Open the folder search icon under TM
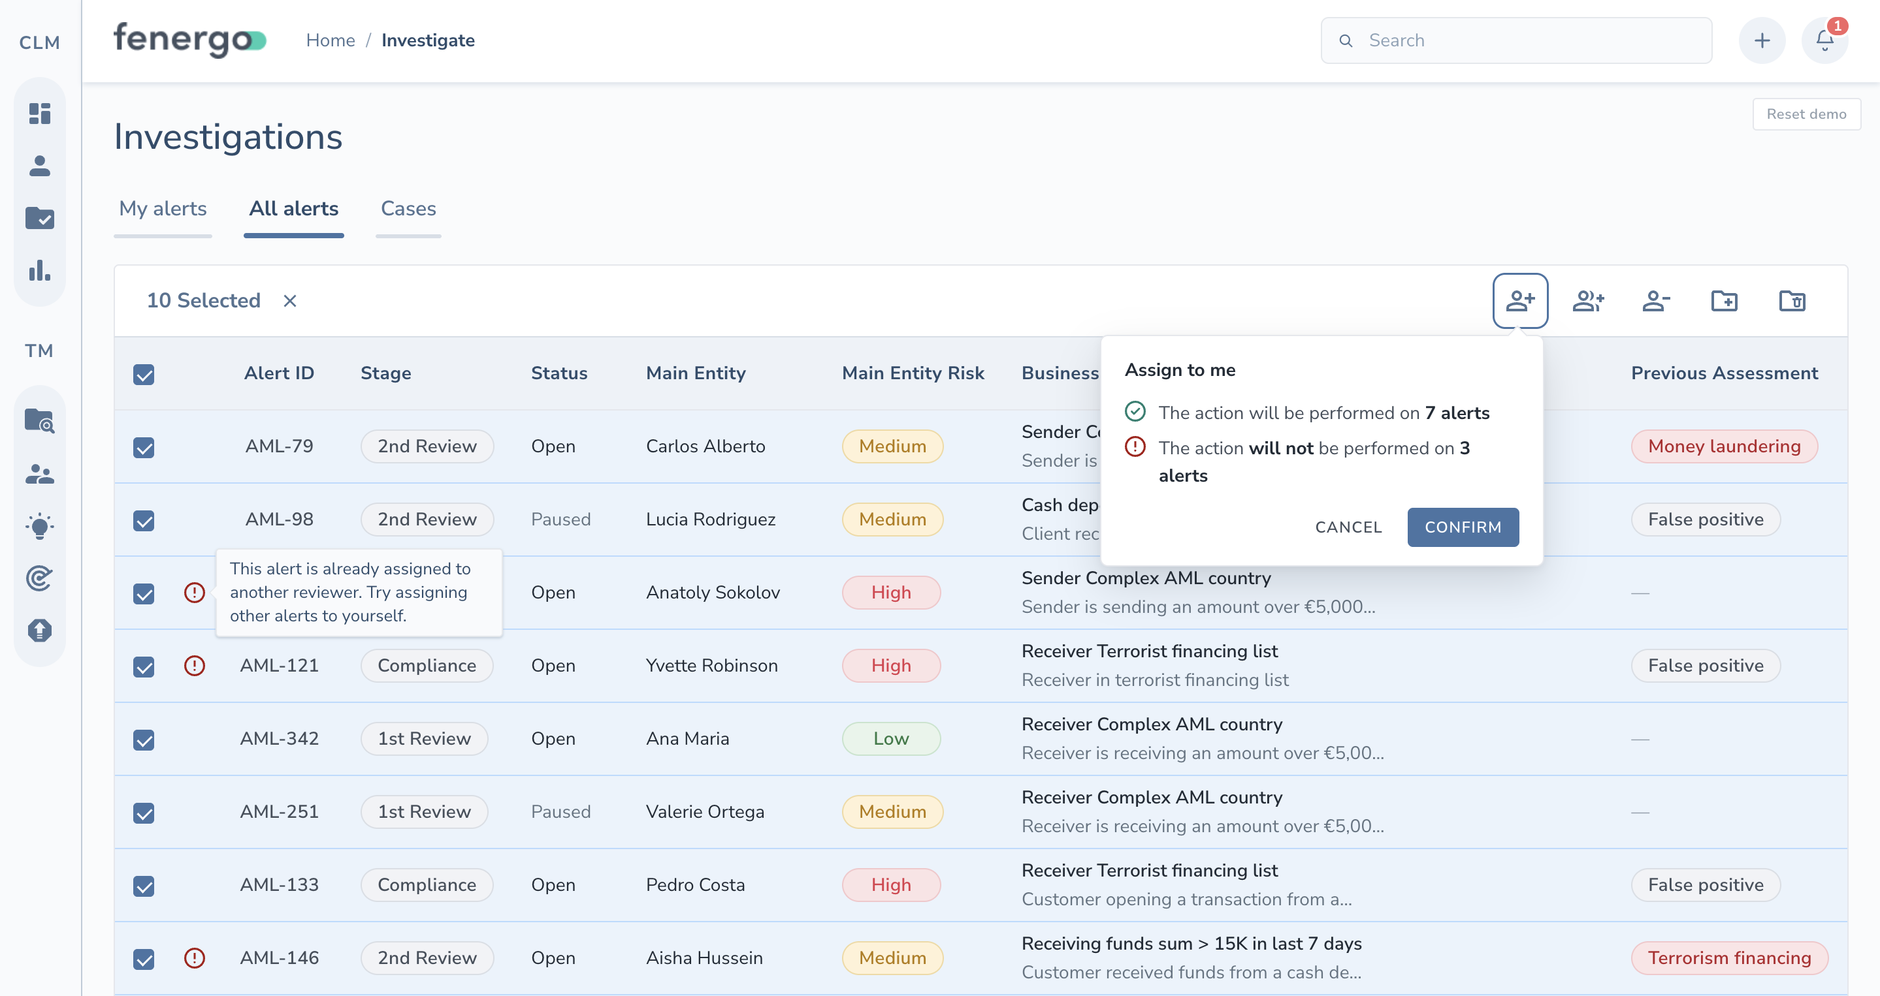Viewport: 1880px width, 996px height. 39,421
